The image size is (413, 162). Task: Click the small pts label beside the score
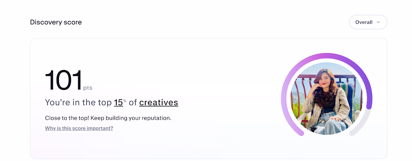tap(88, 88)
